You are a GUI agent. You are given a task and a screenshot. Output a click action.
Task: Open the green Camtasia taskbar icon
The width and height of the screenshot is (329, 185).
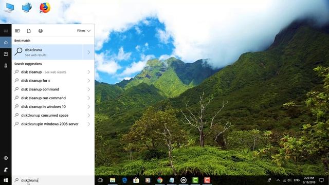pos(195,180)
